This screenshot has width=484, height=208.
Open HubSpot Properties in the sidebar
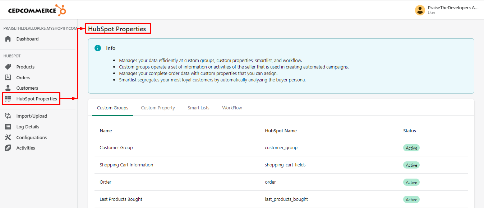(x=36, y=99)
